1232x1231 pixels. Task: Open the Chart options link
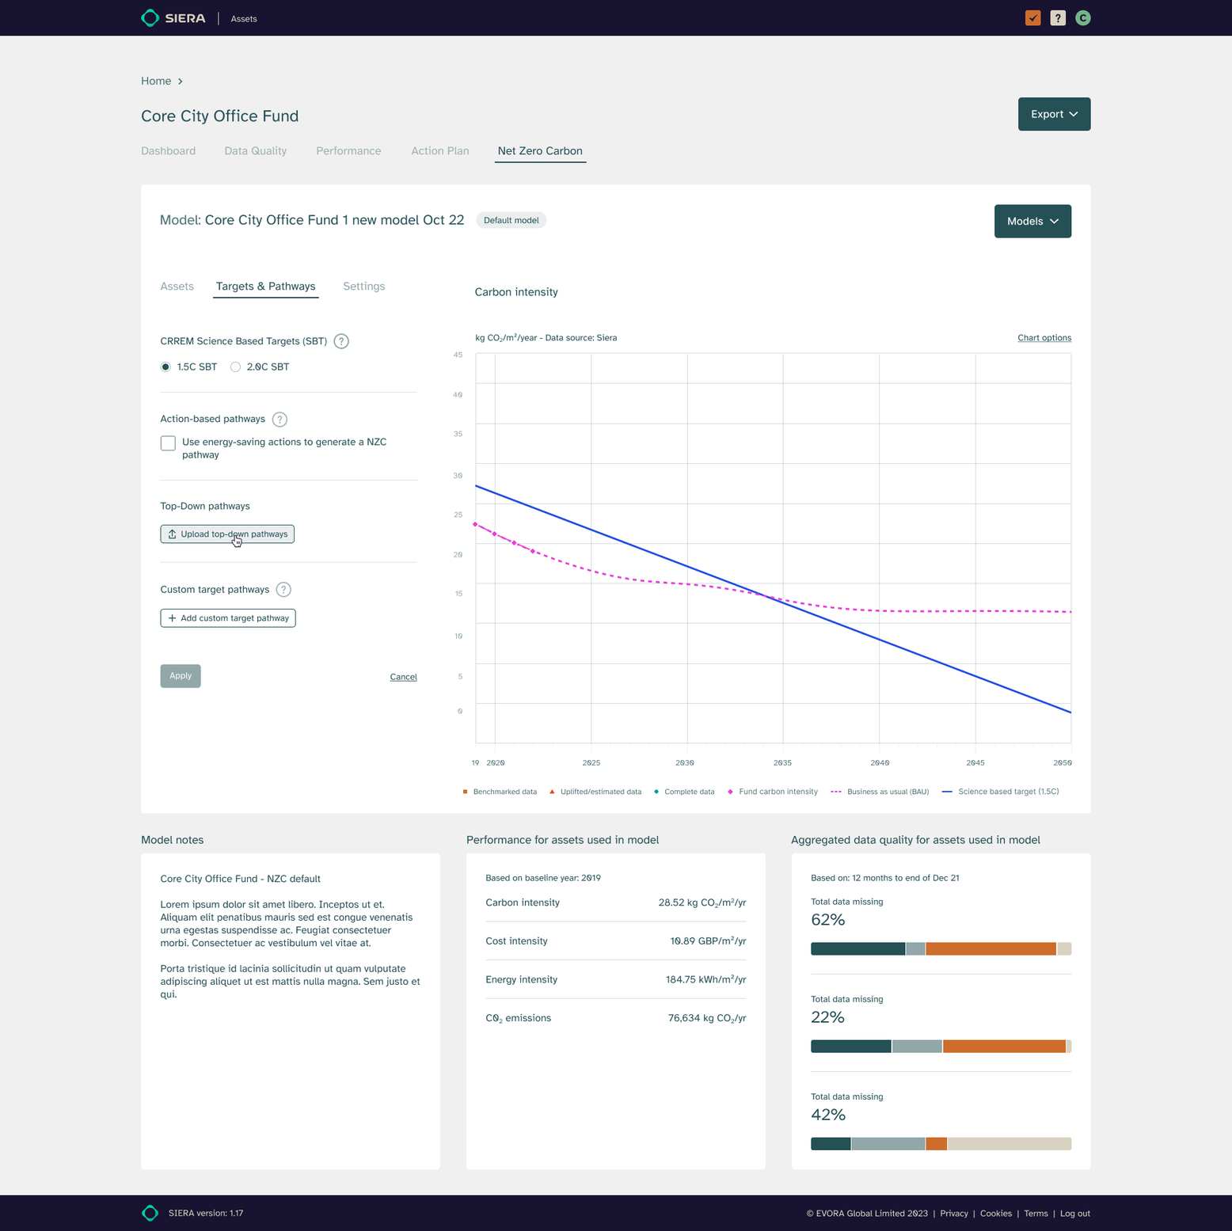point(1044,338)
